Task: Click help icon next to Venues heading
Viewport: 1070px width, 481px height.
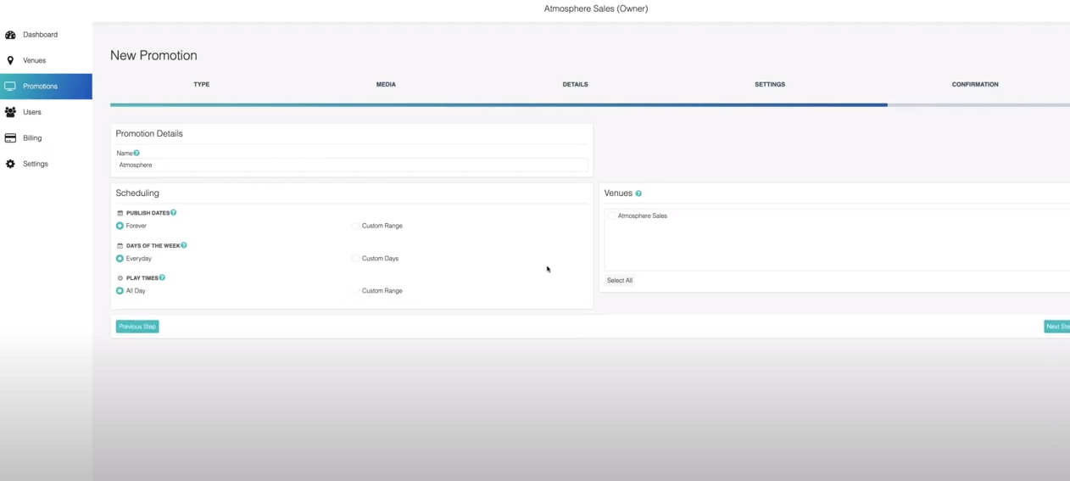Action: [x=638, y=193]
